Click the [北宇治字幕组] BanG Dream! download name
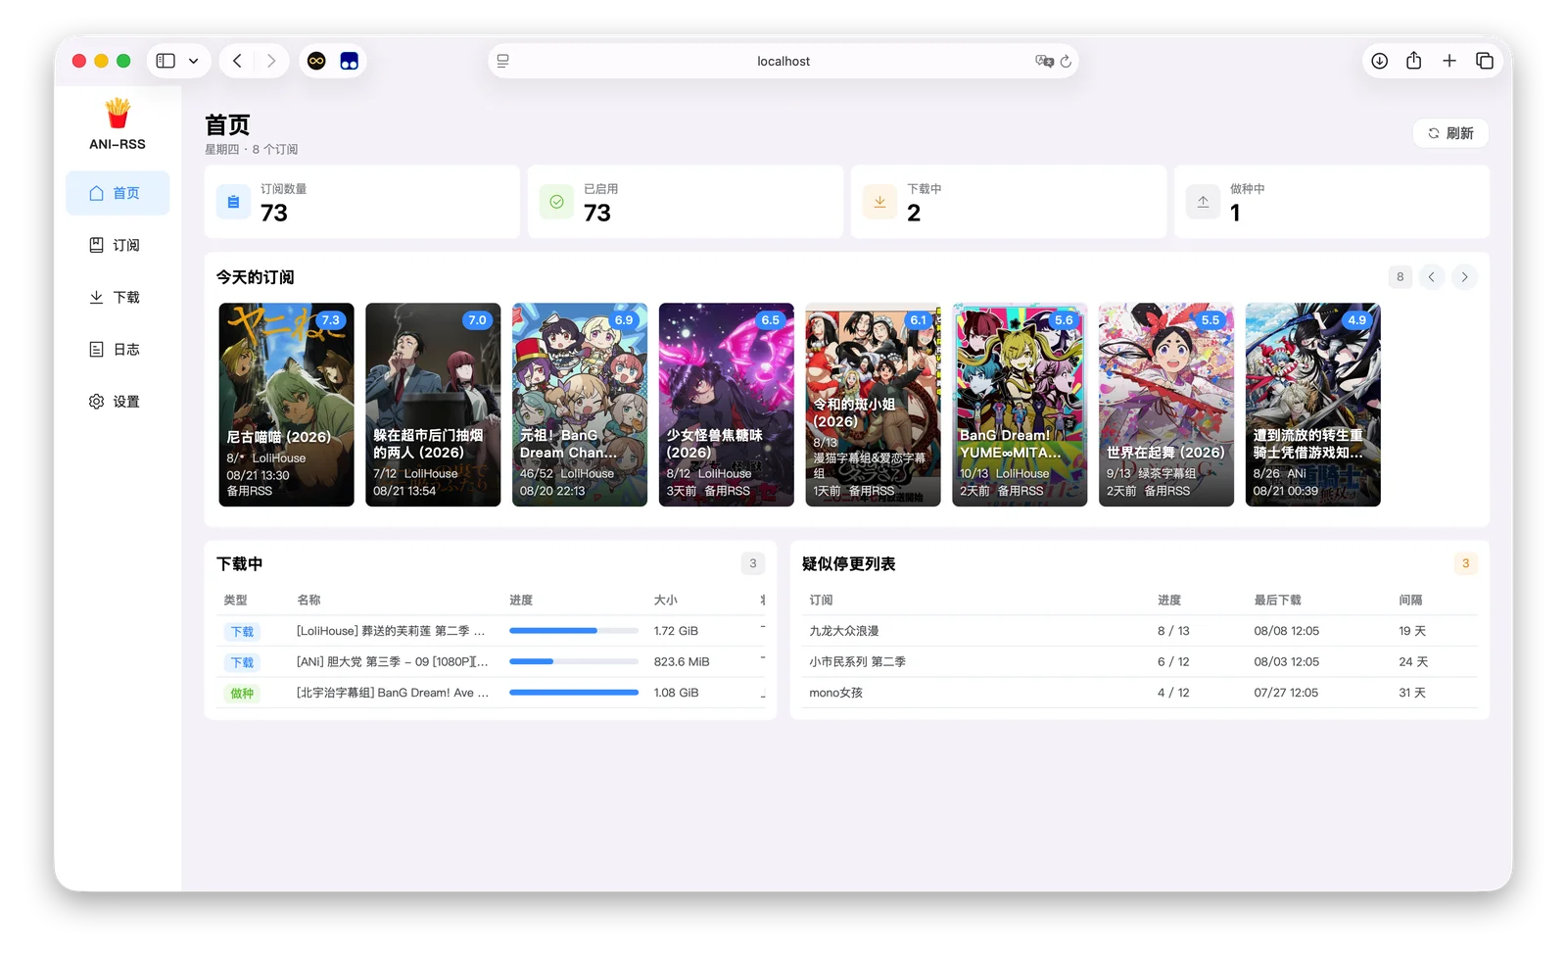 393,693
